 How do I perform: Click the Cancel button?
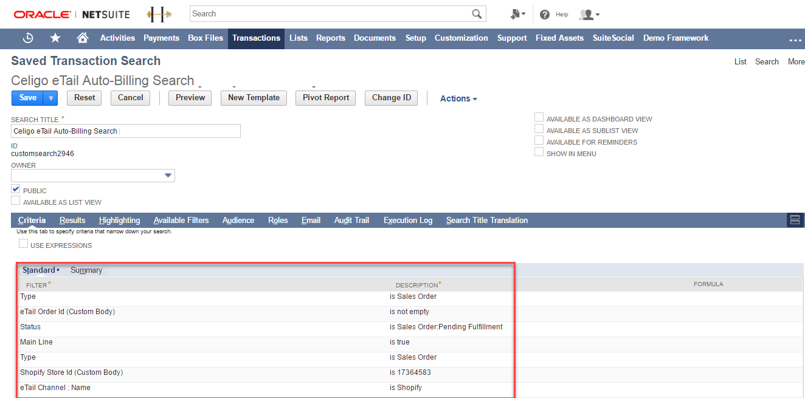(x=130, y=98)
